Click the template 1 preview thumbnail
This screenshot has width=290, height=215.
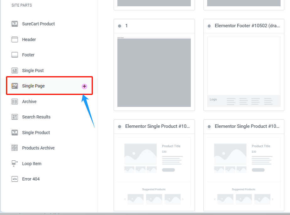pos(154,72)
